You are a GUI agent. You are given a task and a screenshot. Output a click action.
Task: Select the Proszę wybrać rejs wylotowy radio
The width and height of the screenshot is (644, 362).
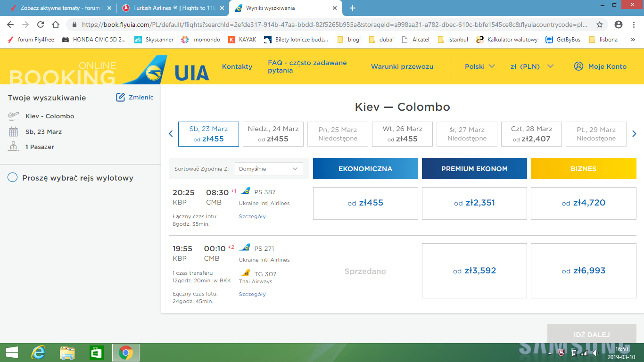13,178
